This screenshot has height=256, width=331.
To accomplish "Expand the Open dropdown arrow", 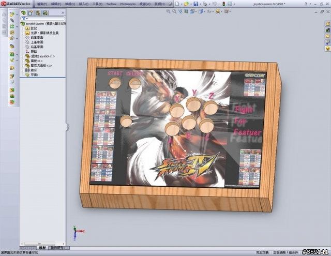I will pos(191,4).
